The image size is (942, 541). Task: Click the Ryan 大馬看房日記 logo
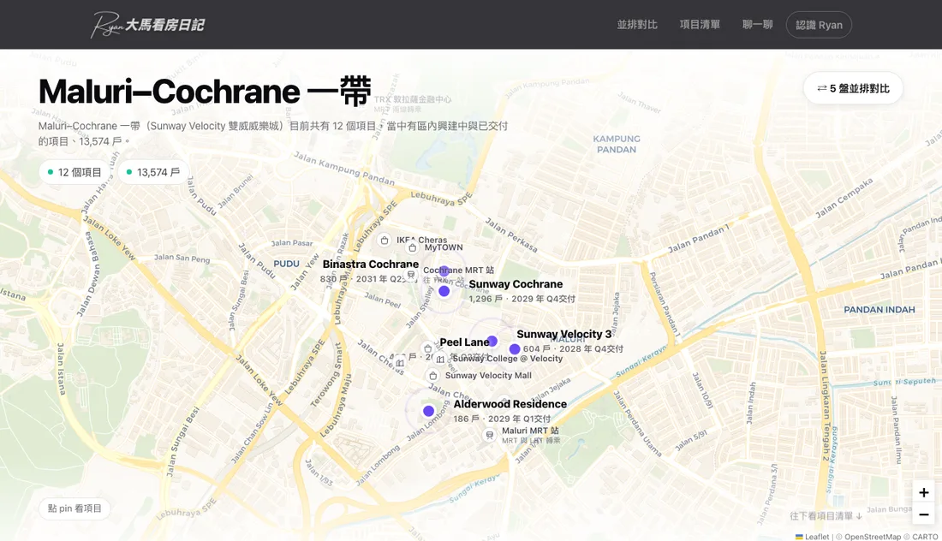coord(148,25)
